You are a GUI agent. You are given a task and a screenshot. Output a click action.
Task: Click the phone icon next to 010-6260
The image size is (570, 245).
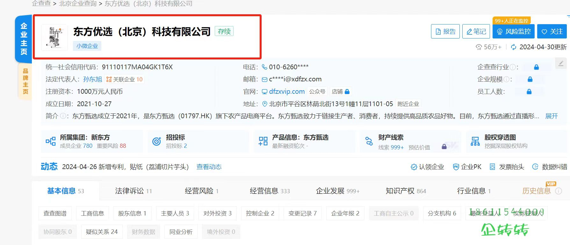click(x=264, y=67)
